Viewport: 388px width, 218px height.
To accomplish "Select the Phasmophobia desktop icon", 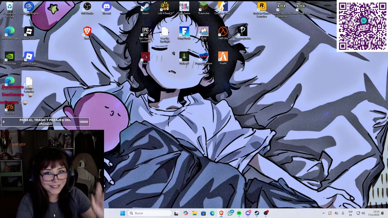I will click(x=242, y=33).
